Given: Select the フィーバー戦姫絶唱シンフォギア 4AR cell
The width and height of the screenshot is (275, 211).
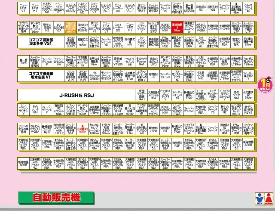Looking at the screenshot, I should [x=118, y=76].
